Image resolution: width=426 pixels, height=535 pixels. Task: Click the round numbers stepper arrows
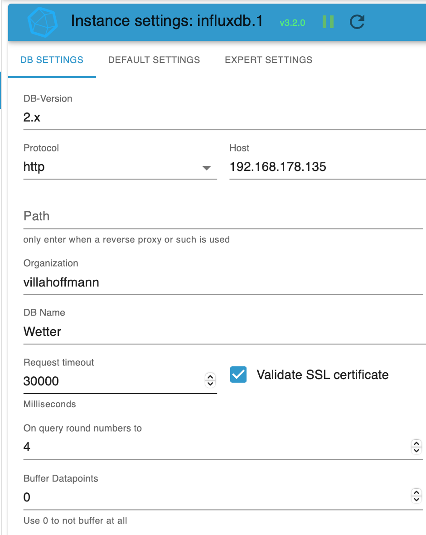point(416,447)
